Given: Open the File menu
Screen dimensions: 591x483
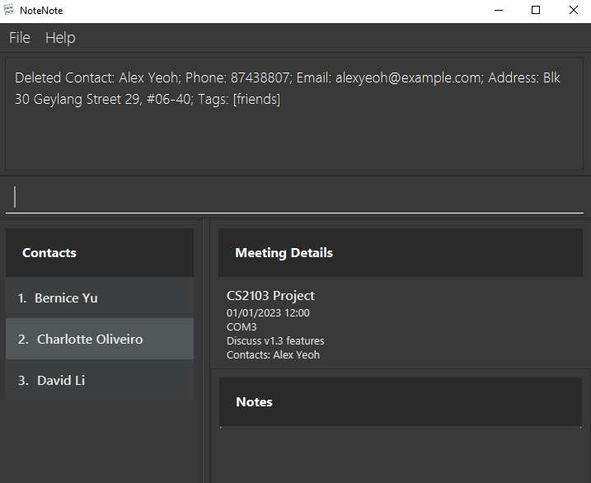Looking at the screenshot, I should [x=20, y=38].
